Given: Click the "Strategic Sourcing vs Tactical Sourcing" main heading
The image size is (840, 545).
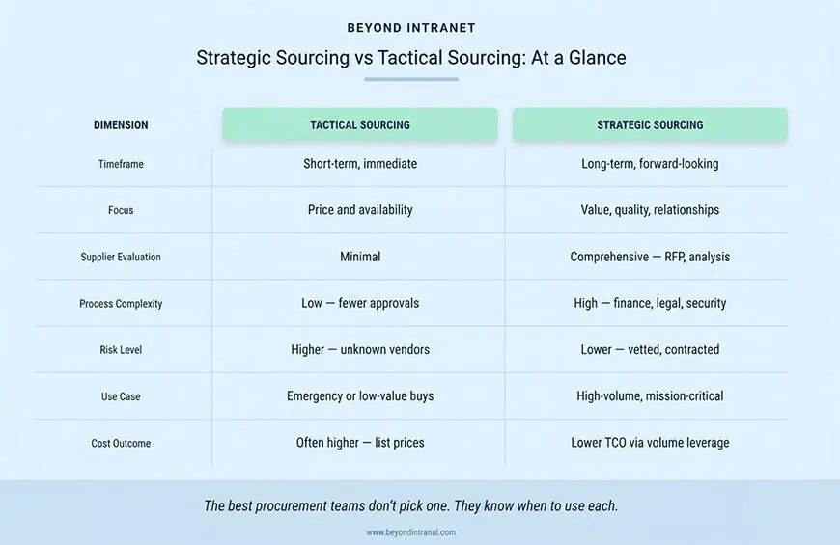Looking at the screenshot, I should [411, 58].
